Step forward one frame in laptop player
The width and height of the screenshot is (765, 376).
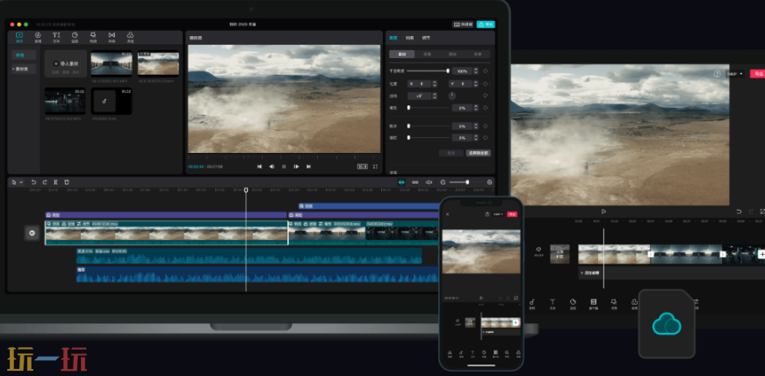click(296, 167)
